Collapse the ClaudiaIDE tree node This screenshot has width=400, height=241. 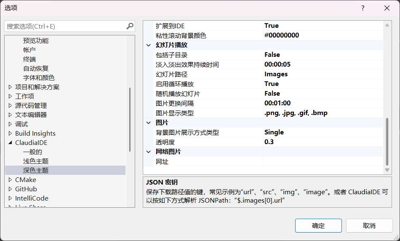(10, 143)
